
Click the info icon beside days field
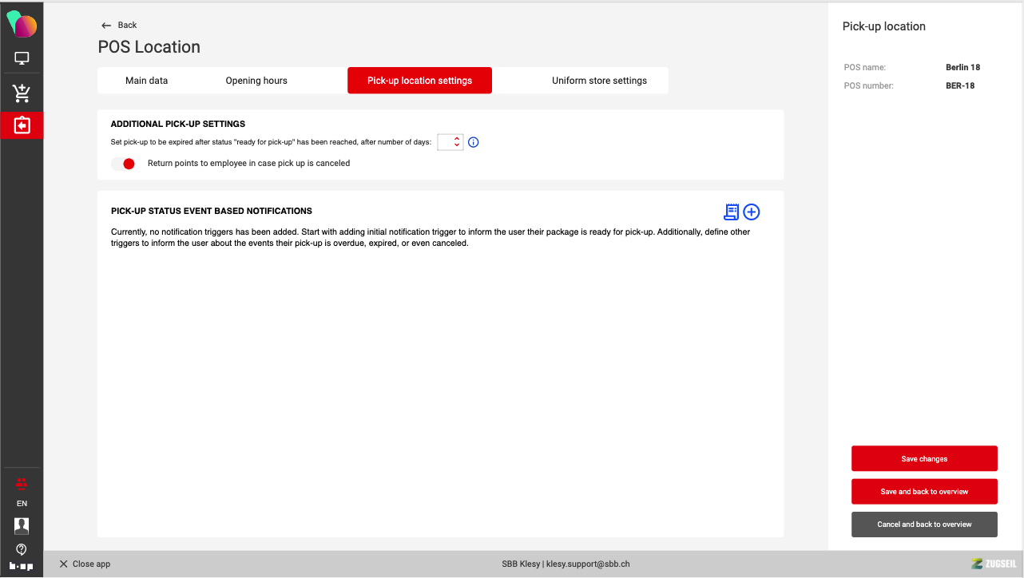point(473,142)
